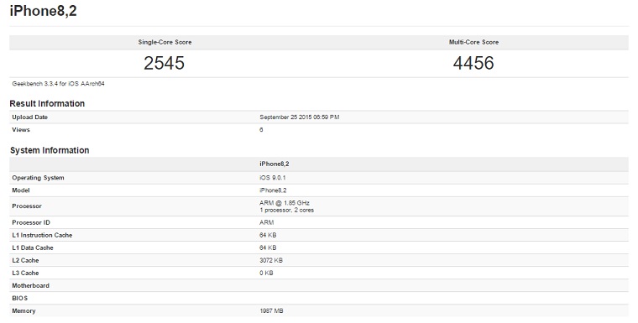Screen dimensions: 638x323
Task: Click the 1 processor, 2 cores text
Action: pyautogui.click(x=287, y=211)
